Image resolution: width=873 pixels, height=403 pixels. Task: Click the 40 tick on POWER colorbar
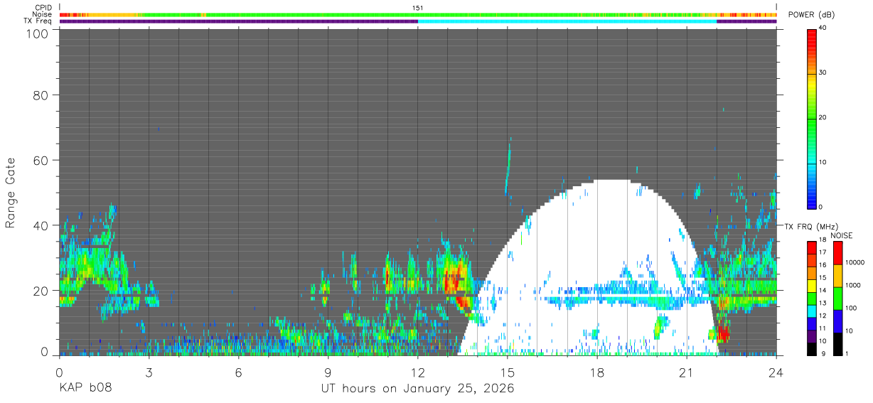pos(823,28)
